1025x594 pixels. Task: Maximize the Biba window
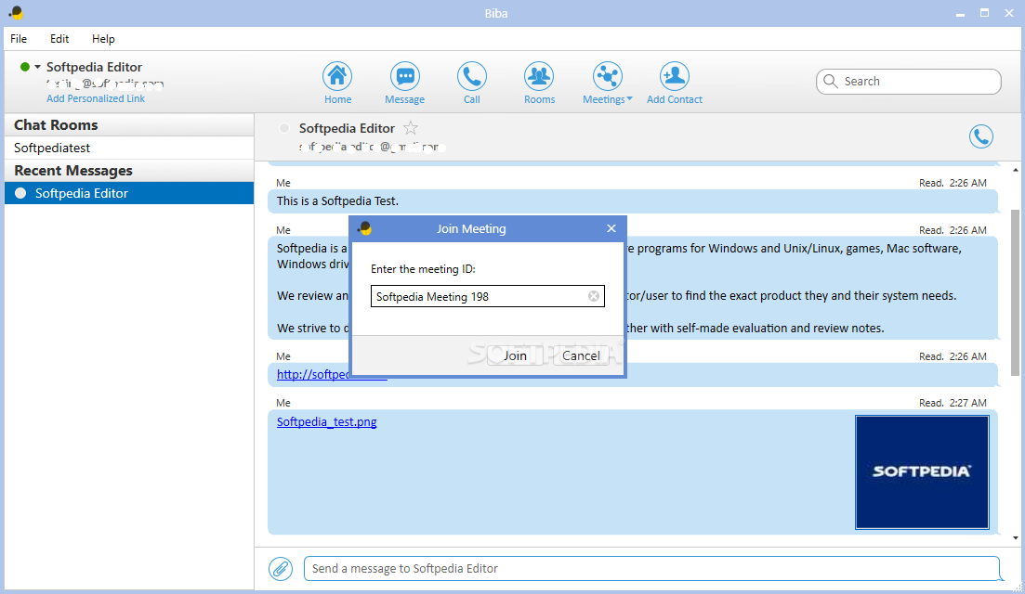click(984, 13)
